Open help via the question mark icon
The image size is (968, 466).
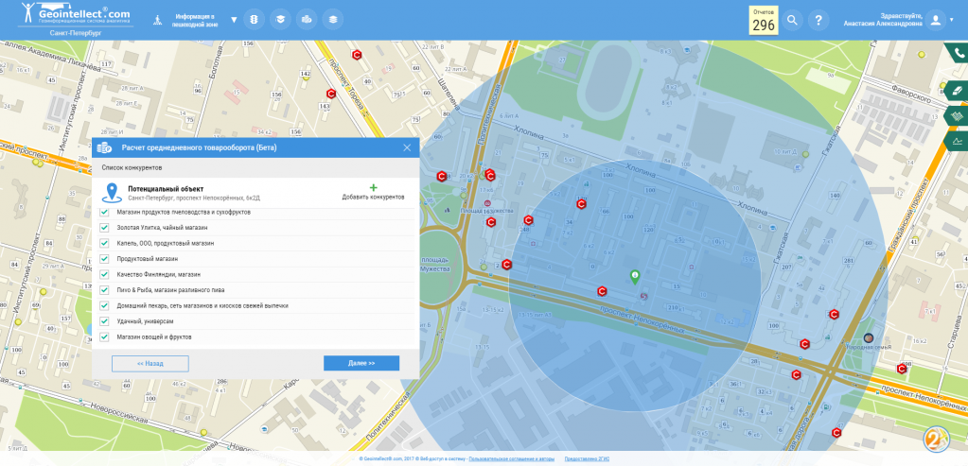(x=818, y=20)
